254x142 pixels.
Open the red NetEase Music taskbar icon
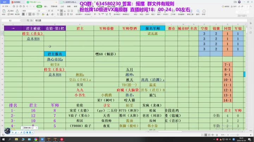(x=62, y=139)
